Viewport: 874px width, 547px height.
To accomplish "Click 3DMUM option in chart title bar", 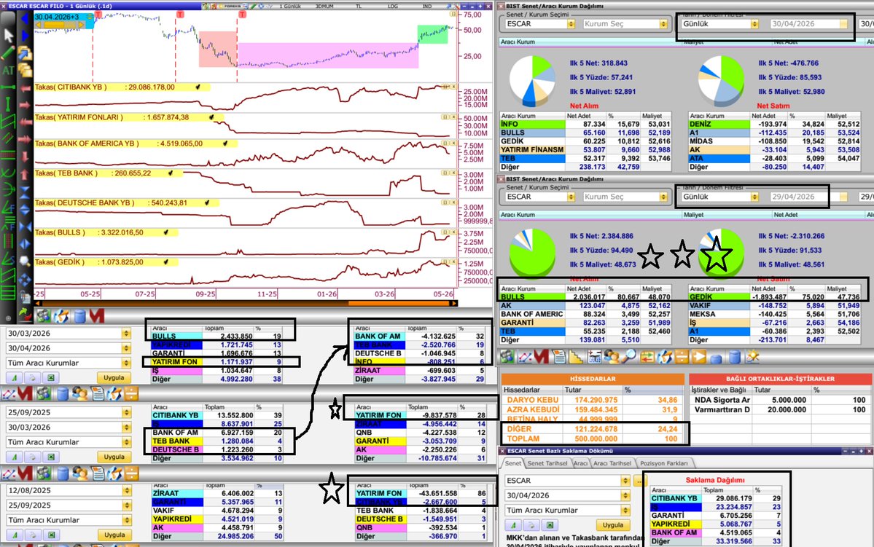I will 324,6.
